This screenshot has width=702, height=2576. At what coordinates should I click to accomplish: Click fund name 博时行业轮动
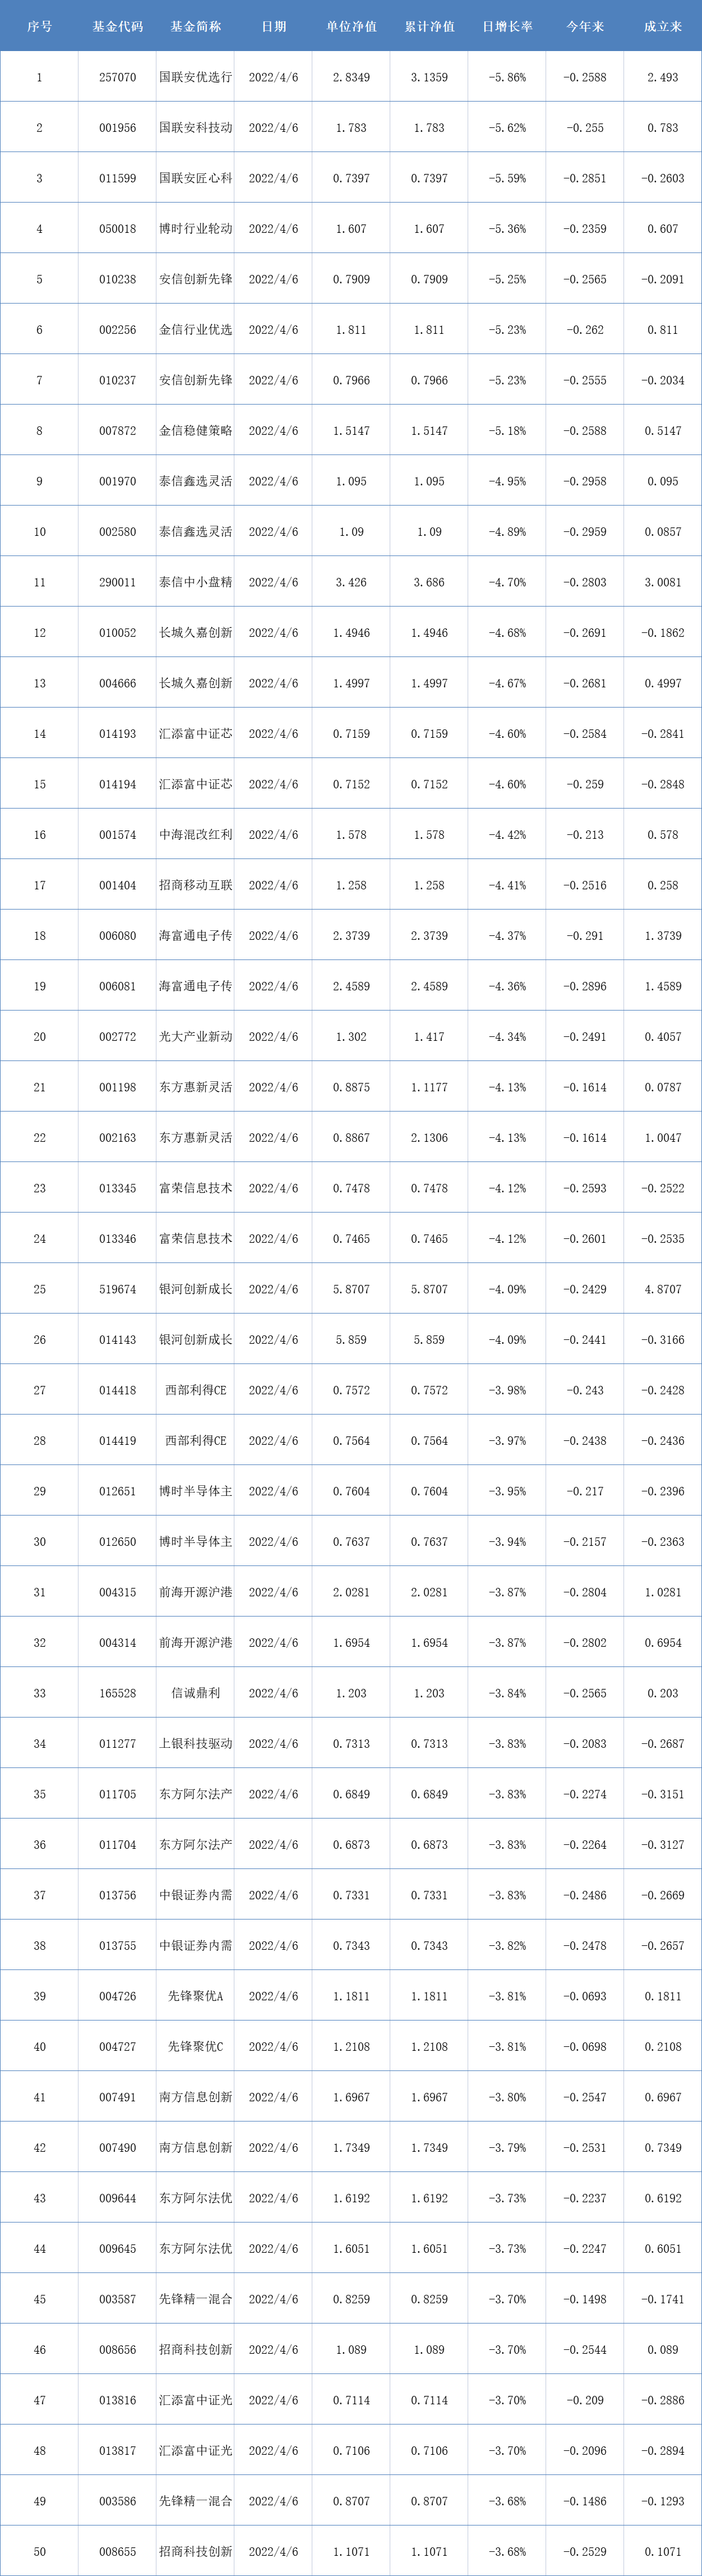195,229
